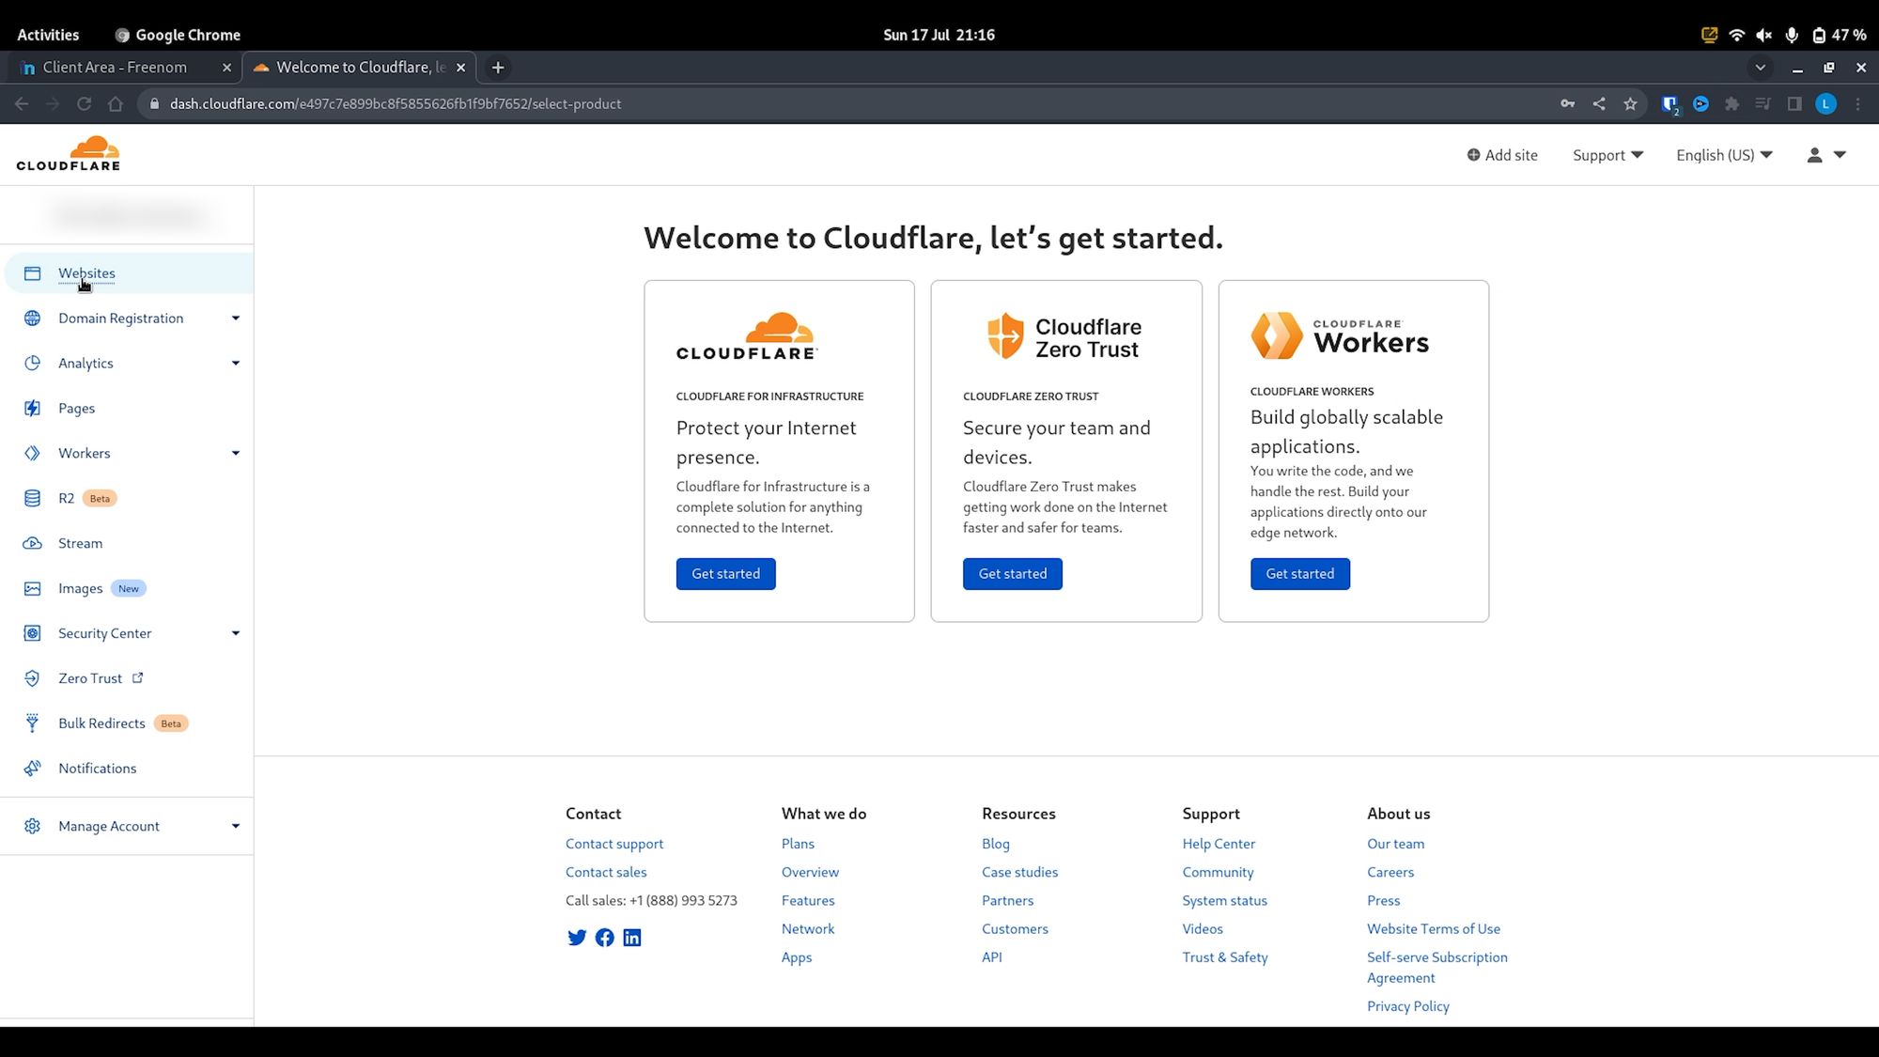Click the Stream cloud icon
1879x1057 pixels.
(x=32, y=543)
